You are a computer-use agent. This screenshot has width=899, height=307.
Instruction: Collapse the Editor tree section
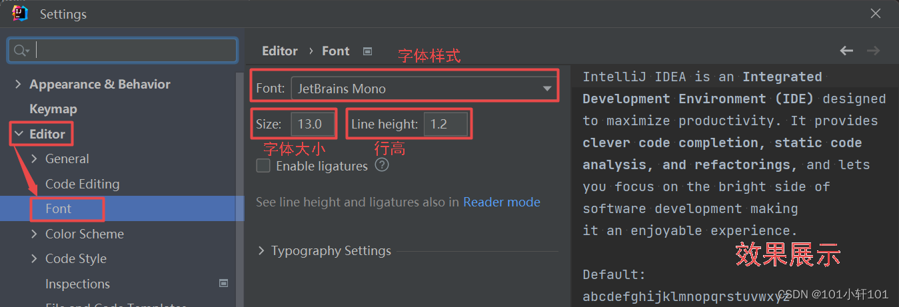click(19, 135)
